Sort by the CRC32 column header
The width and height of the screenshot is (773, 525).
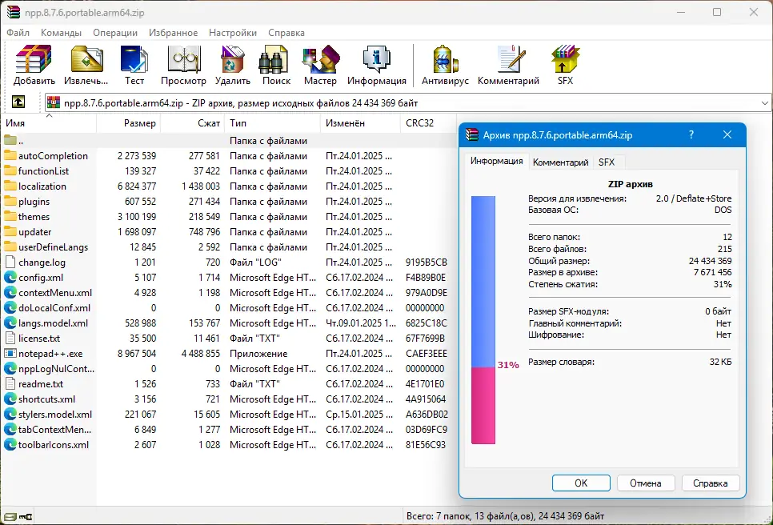coord(428,123)
